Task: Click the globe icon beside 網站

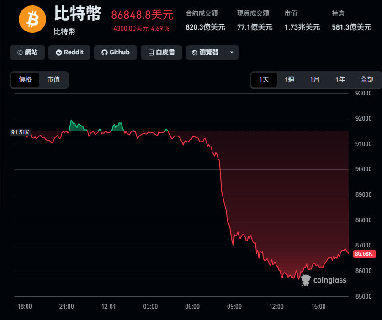Action: pyautogui.click(x=20, y=52)
